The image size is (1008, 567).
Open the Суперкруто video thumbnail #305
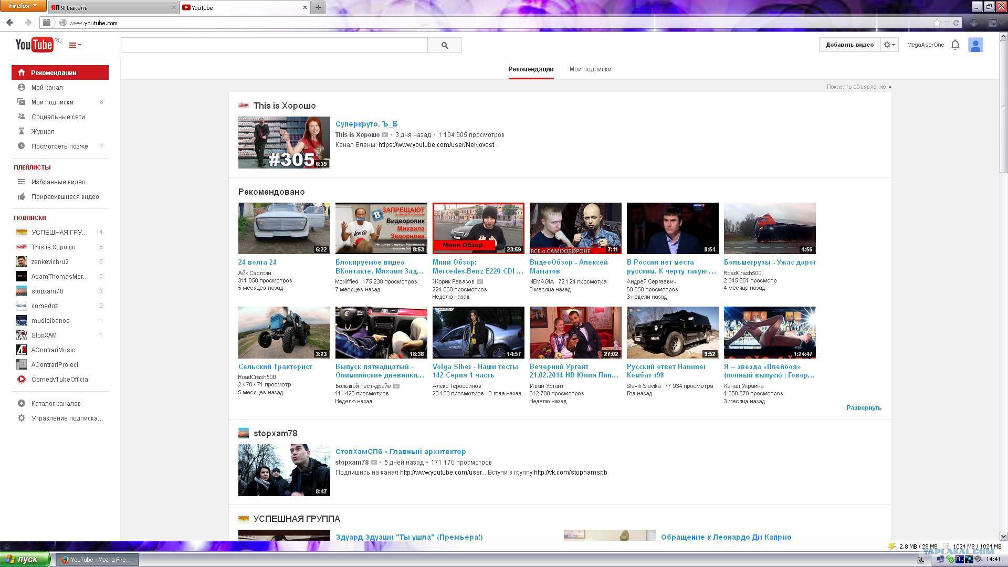pos(284,142)
